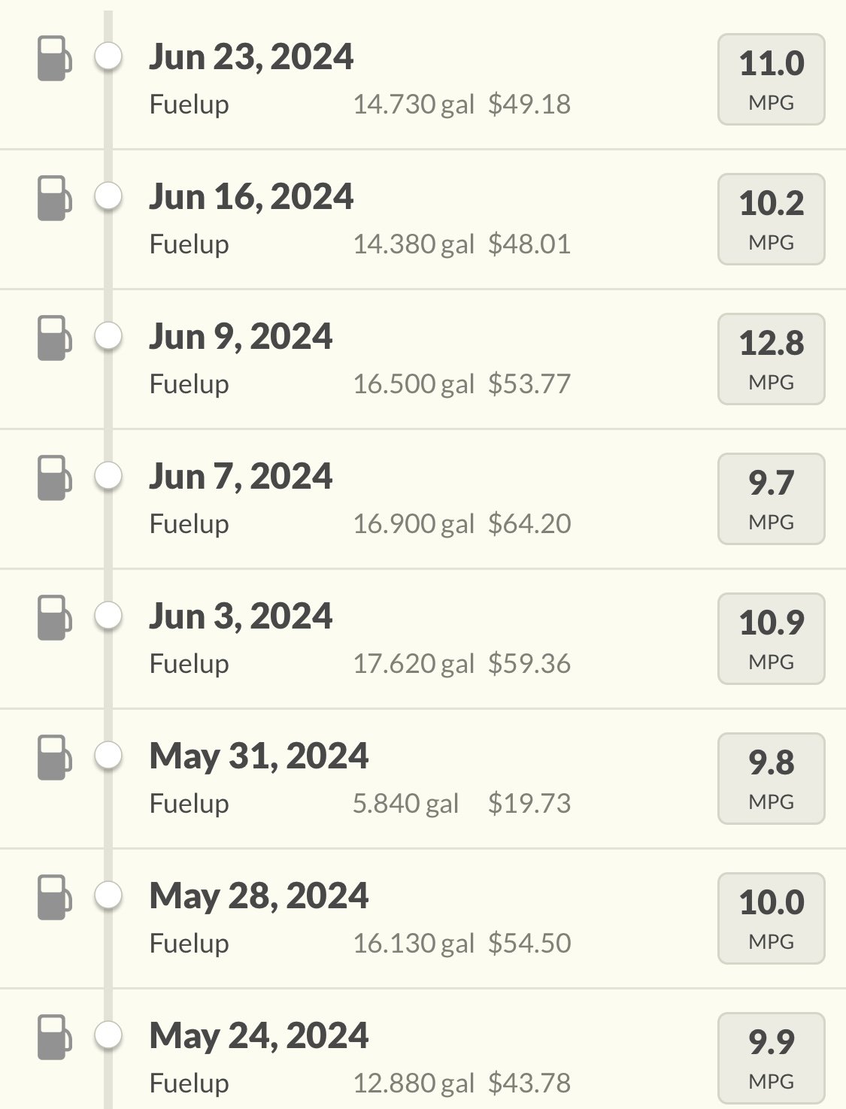Click the fuel pump icon for May 28, 2024
Image resolution: width=846 pixels, height=1109 pixels.
[55, 898]
